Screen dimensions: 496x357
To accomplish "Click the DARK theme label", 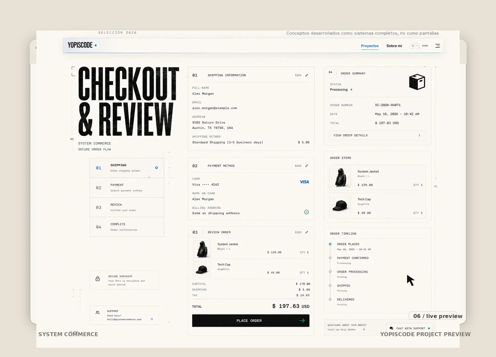I will [x=425, y=46].
